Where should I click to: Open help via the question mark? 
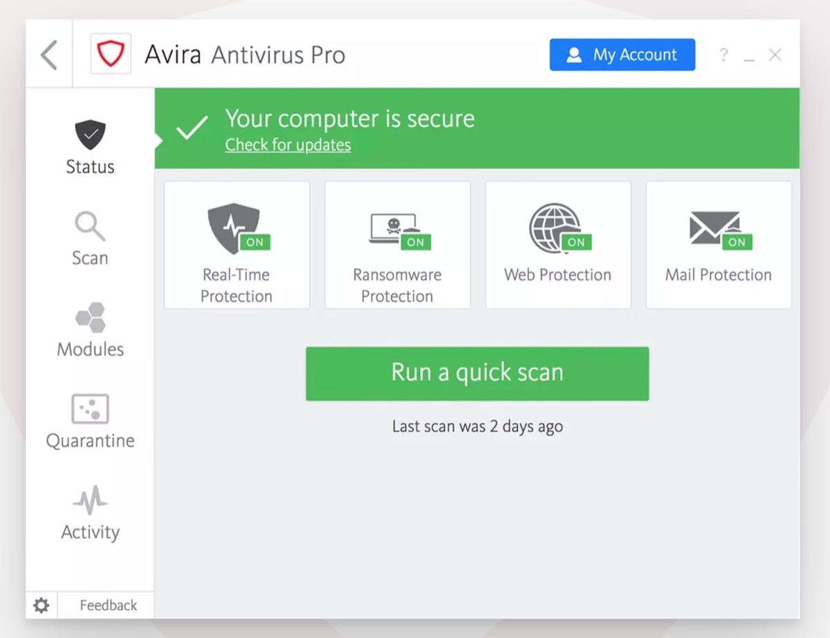pyautogui.click(x=723, y=55)
